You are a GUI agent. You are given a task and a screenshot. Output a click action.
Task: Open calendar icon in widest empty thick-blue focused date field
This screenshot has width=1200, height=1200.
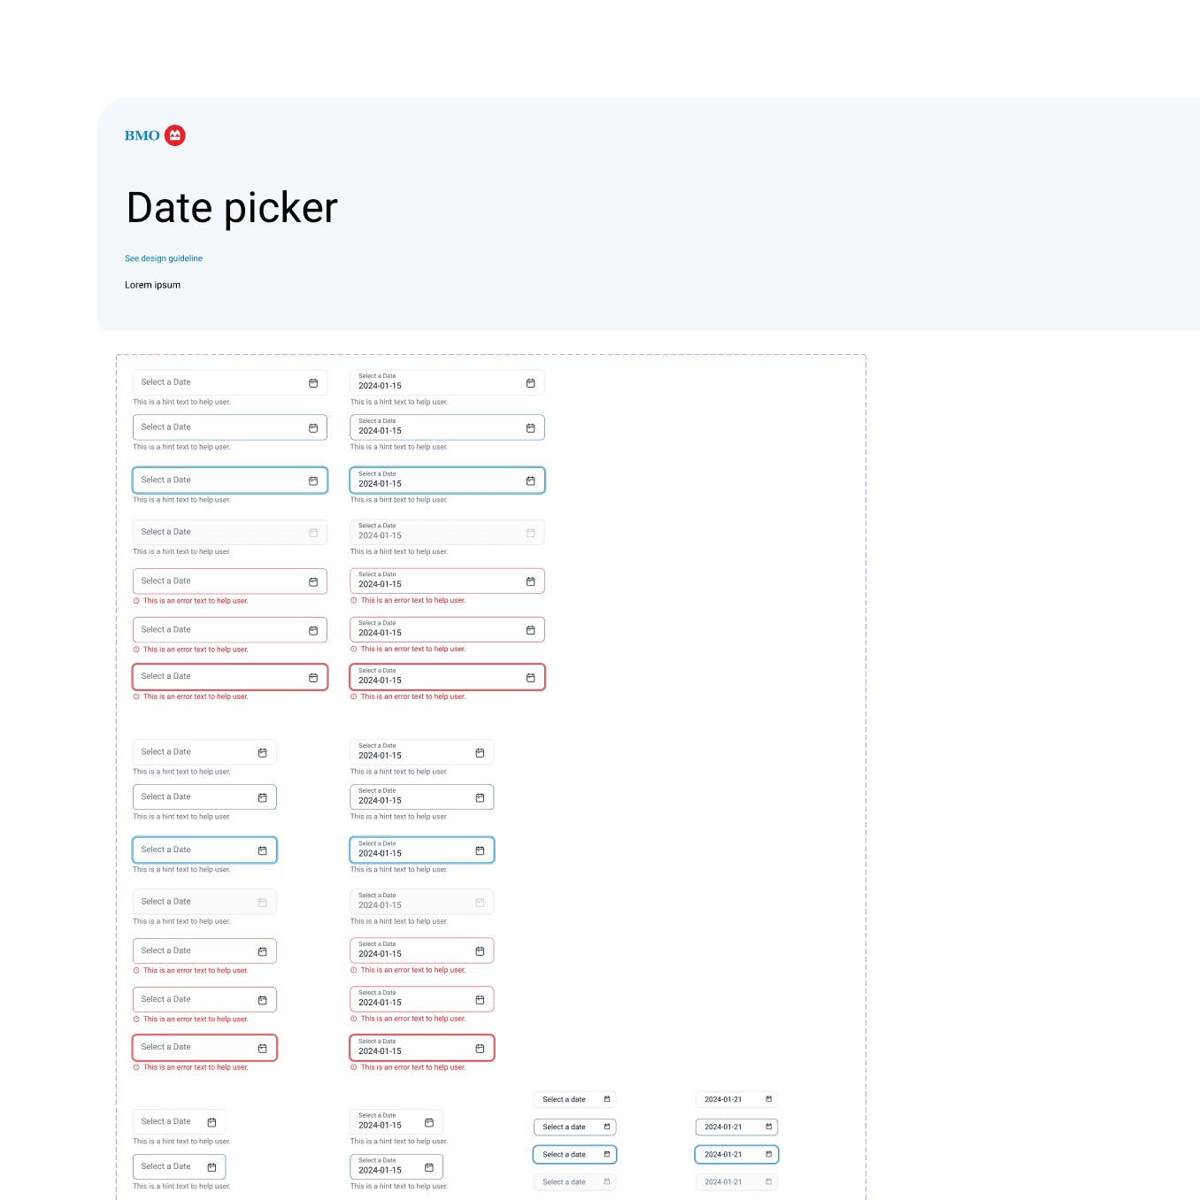click(x=313, y=481)
